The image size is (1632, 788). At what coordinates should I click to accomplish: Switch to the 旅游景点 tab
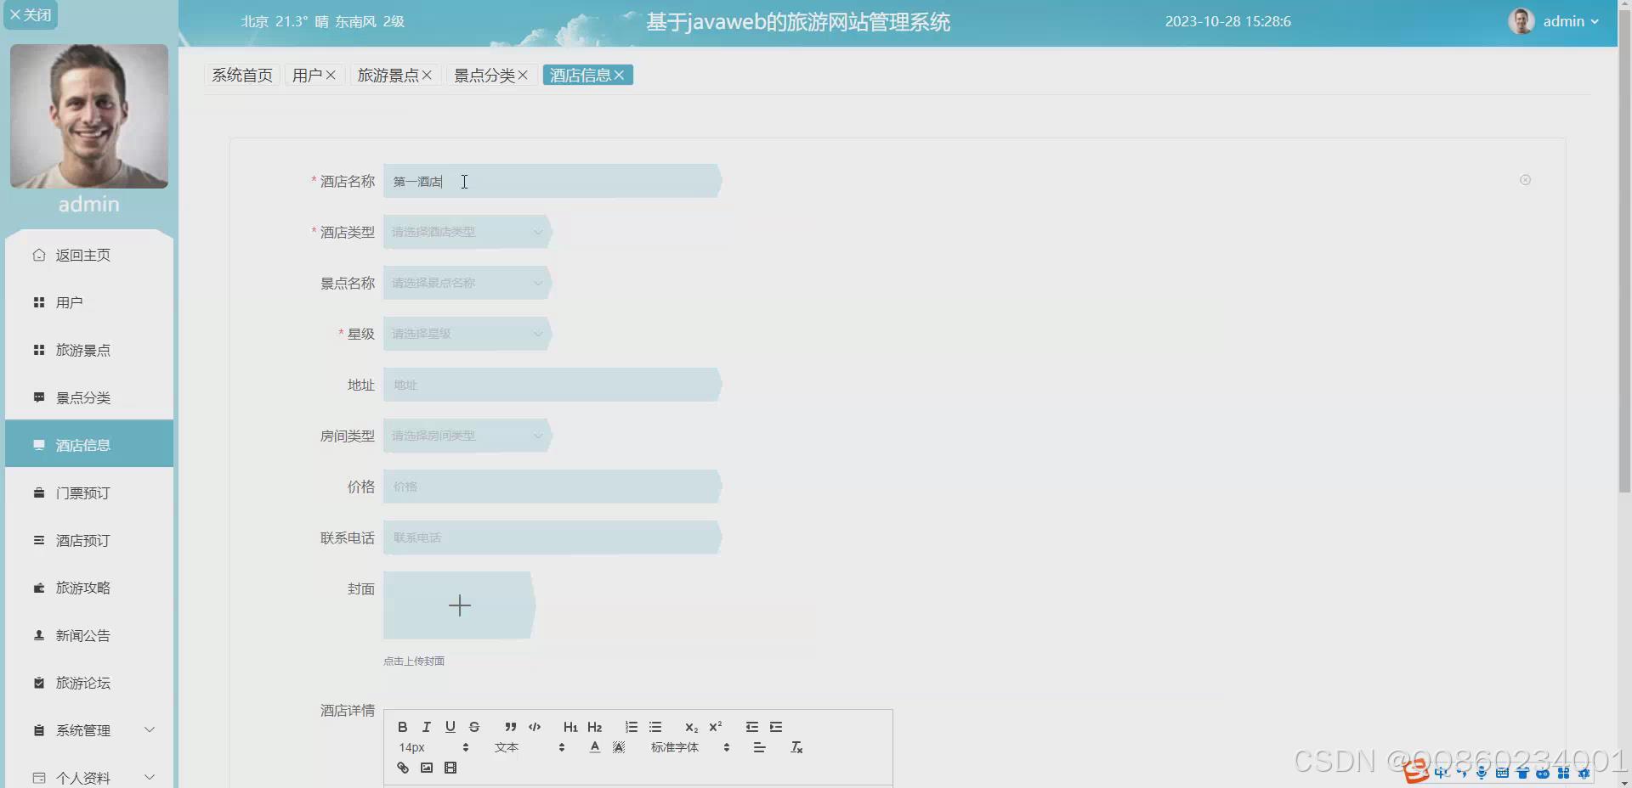click(x=388, y=76)
